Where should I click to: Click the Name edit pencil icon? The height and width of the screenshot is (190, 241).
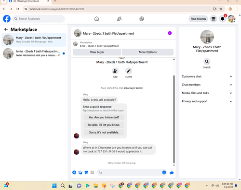129,71
